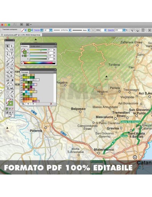Select the Gradient tool

(x=12, y=80)
